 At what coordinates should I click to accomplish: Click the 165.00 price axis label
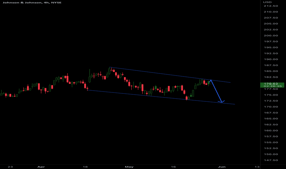(x=271, y=119)
